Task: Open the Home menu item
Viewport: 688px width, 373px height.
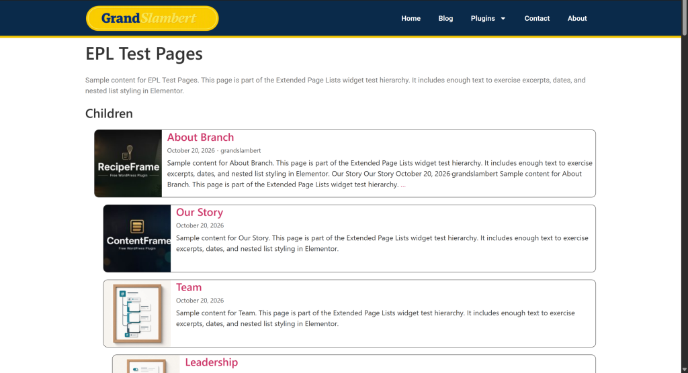Action: click(x=411, y=18)
